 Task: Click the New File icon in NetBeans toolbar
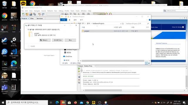pyautogui.click(x=23, y=14)
